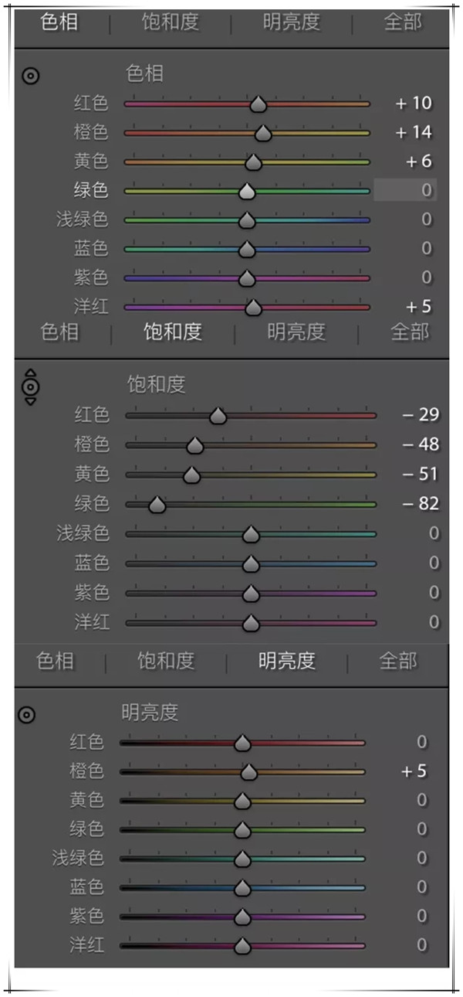The height and width of the screenshot is (997, 463).
Task: Click 饱和度 tab above the luminance sliders
Action: click(166, 662)
